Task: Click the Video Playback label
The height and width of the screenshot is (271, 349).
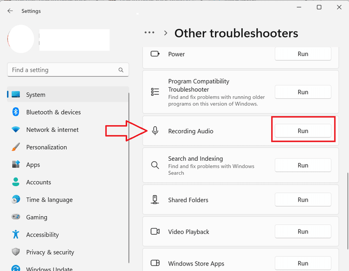Action: coord(188,232)
